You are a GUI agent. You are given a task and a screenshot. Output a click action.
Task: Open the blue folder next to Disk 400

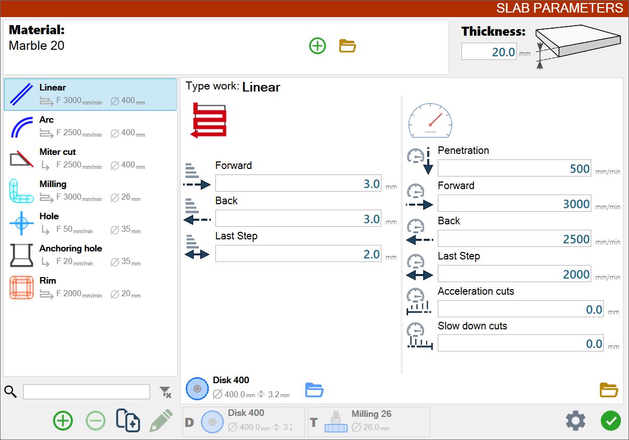tap(314, 390)
